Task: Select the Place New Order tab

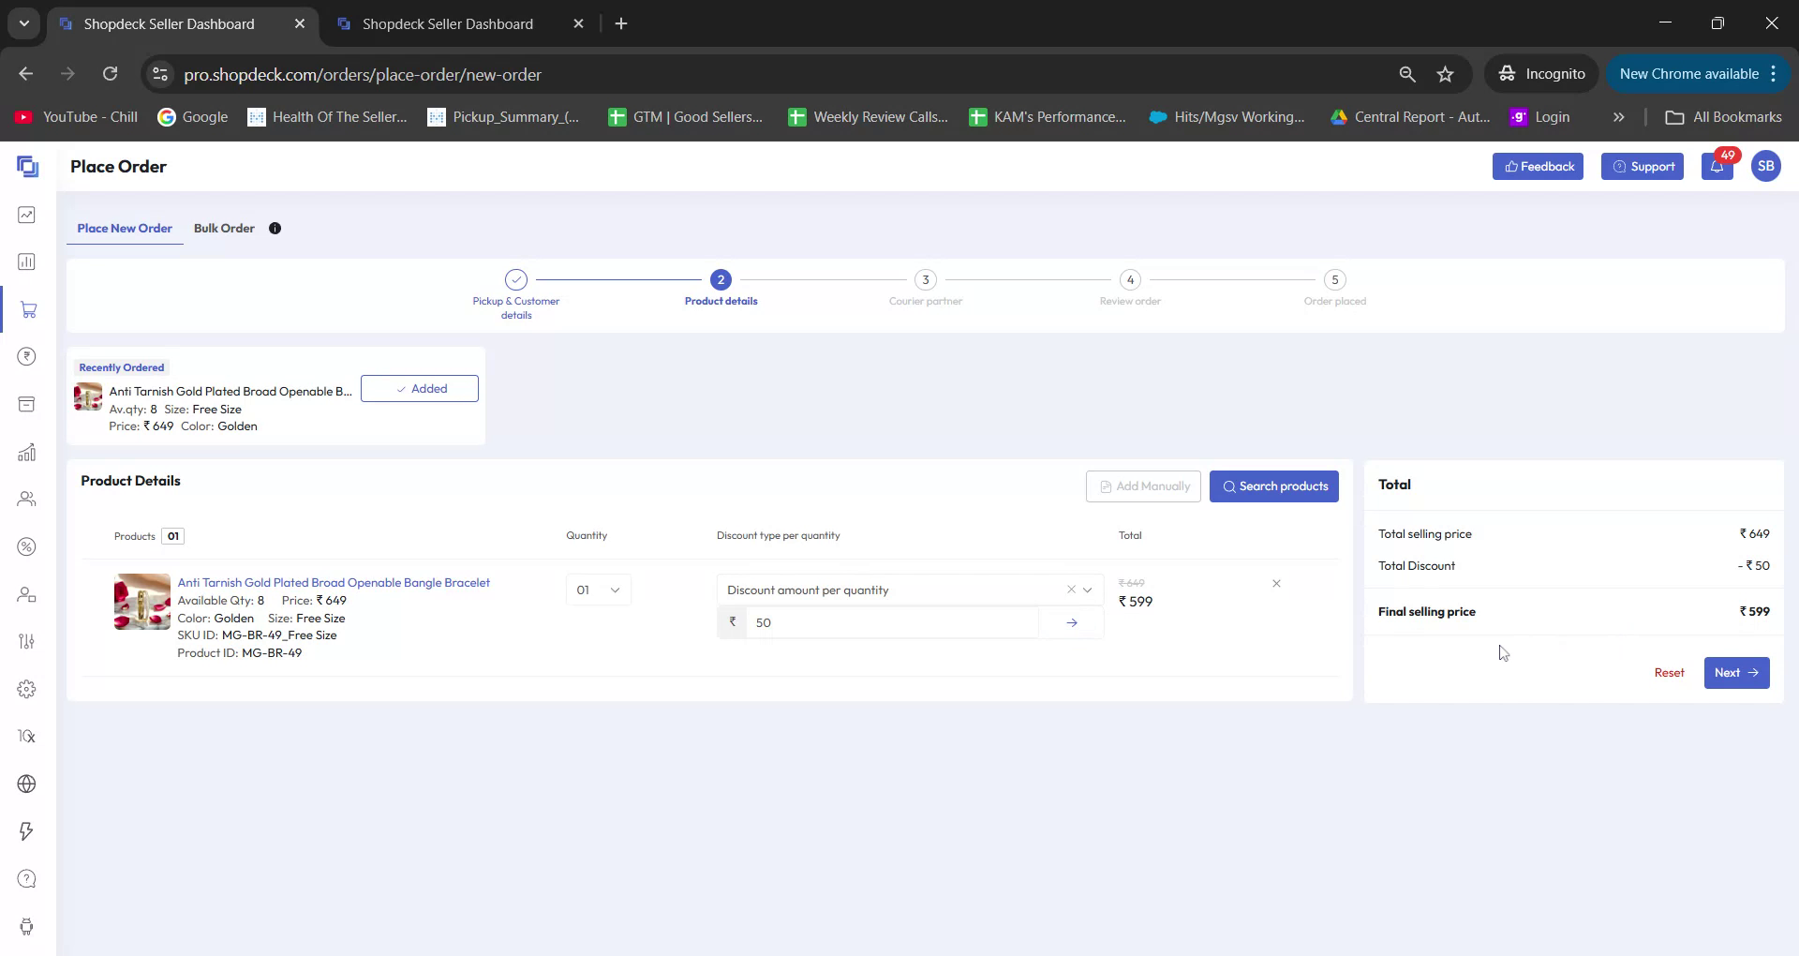Action: [125, 228]
